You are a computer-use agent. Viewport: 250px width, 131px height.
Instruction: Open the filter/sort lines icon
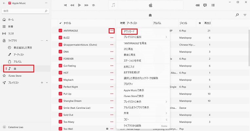tap(245, 15)
